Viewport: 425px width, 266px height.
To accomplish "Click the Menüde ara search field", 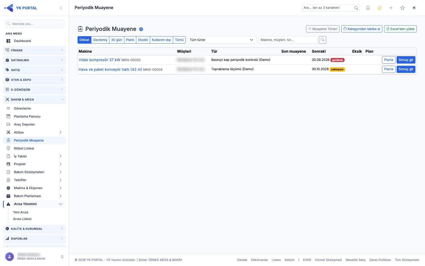I will click(35, 24).
